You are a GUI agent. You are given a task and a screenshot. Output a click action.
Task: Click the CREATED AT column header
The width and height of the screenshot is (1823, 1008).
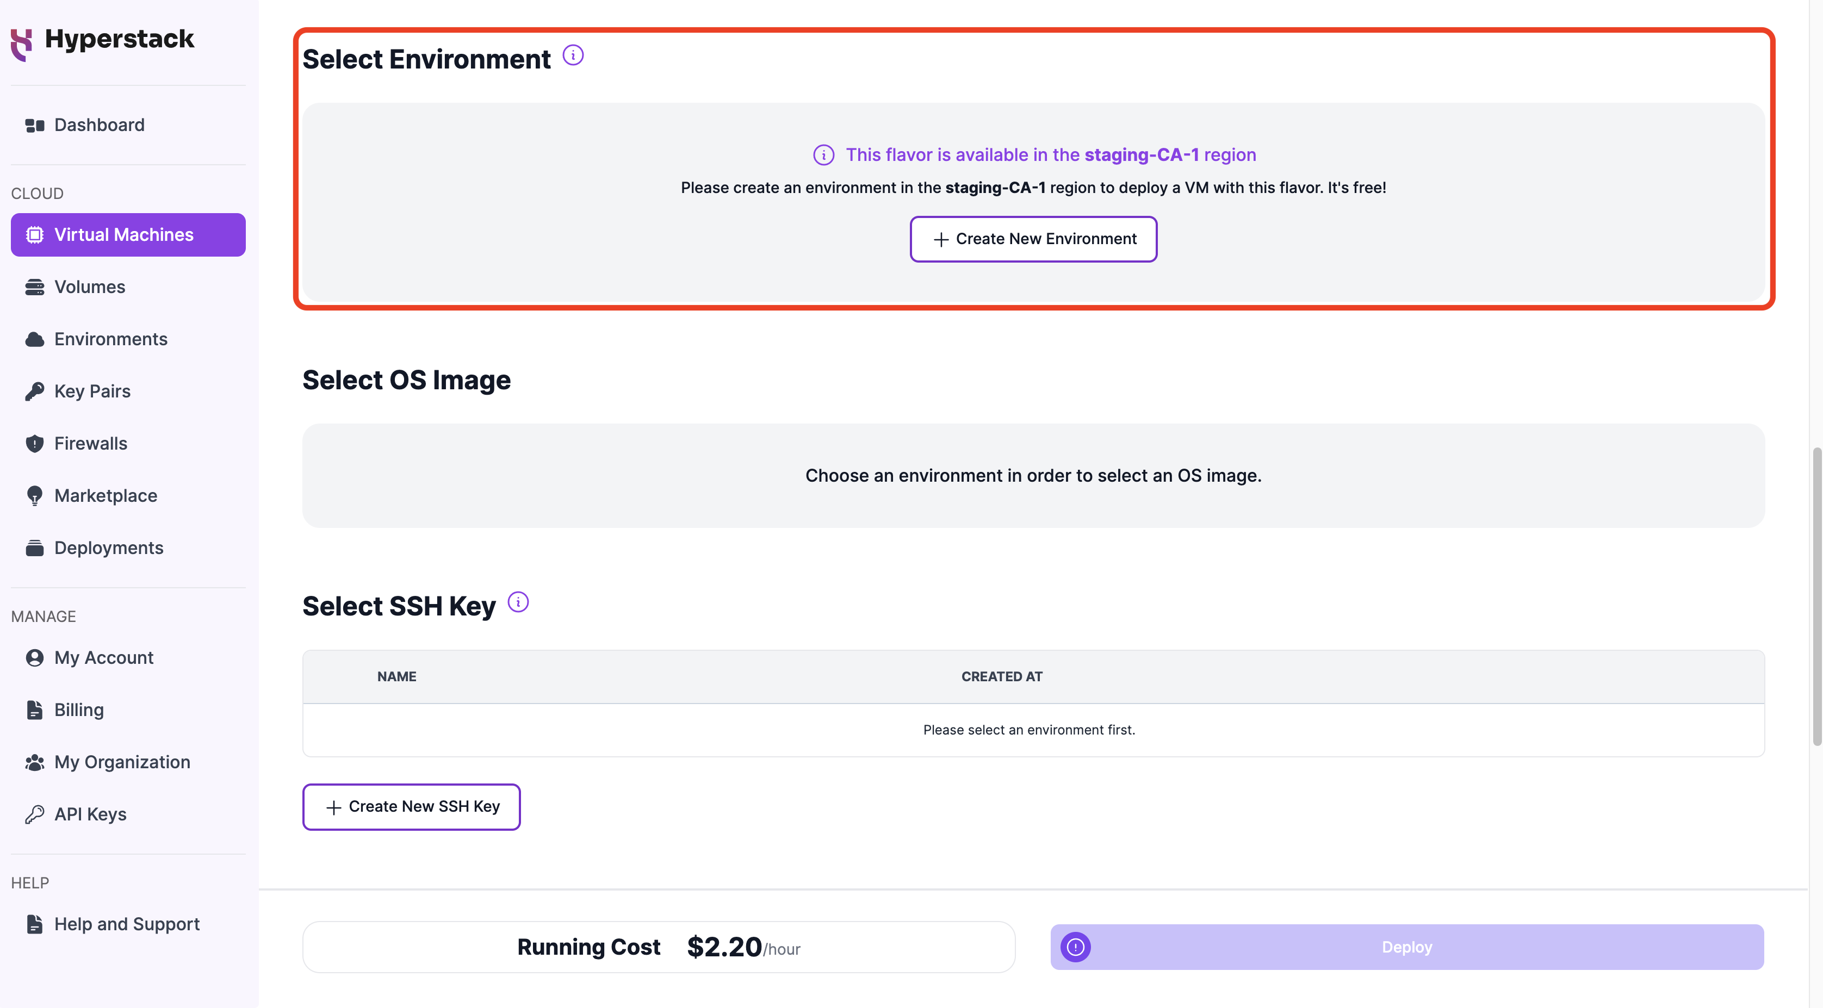1001,677
